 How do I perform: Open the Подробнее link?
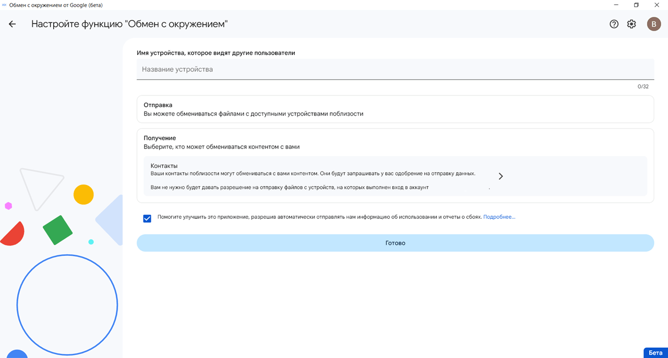click(x=499, y=217)
